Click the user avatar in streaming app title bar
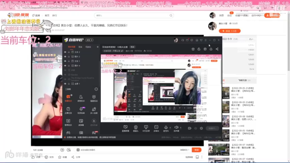The height and width of the screenshot is (163, 290). point(176,40)
